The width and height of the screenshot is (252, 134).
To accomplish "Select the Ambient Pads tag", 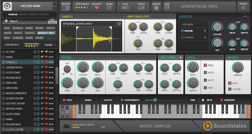I will tap(46, 33).
